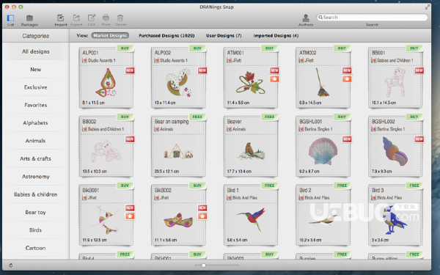Screen dimensions: 440x275
Task: Click the '17.7 x 10.4 cm' size text
Action: tap(239, 172)
